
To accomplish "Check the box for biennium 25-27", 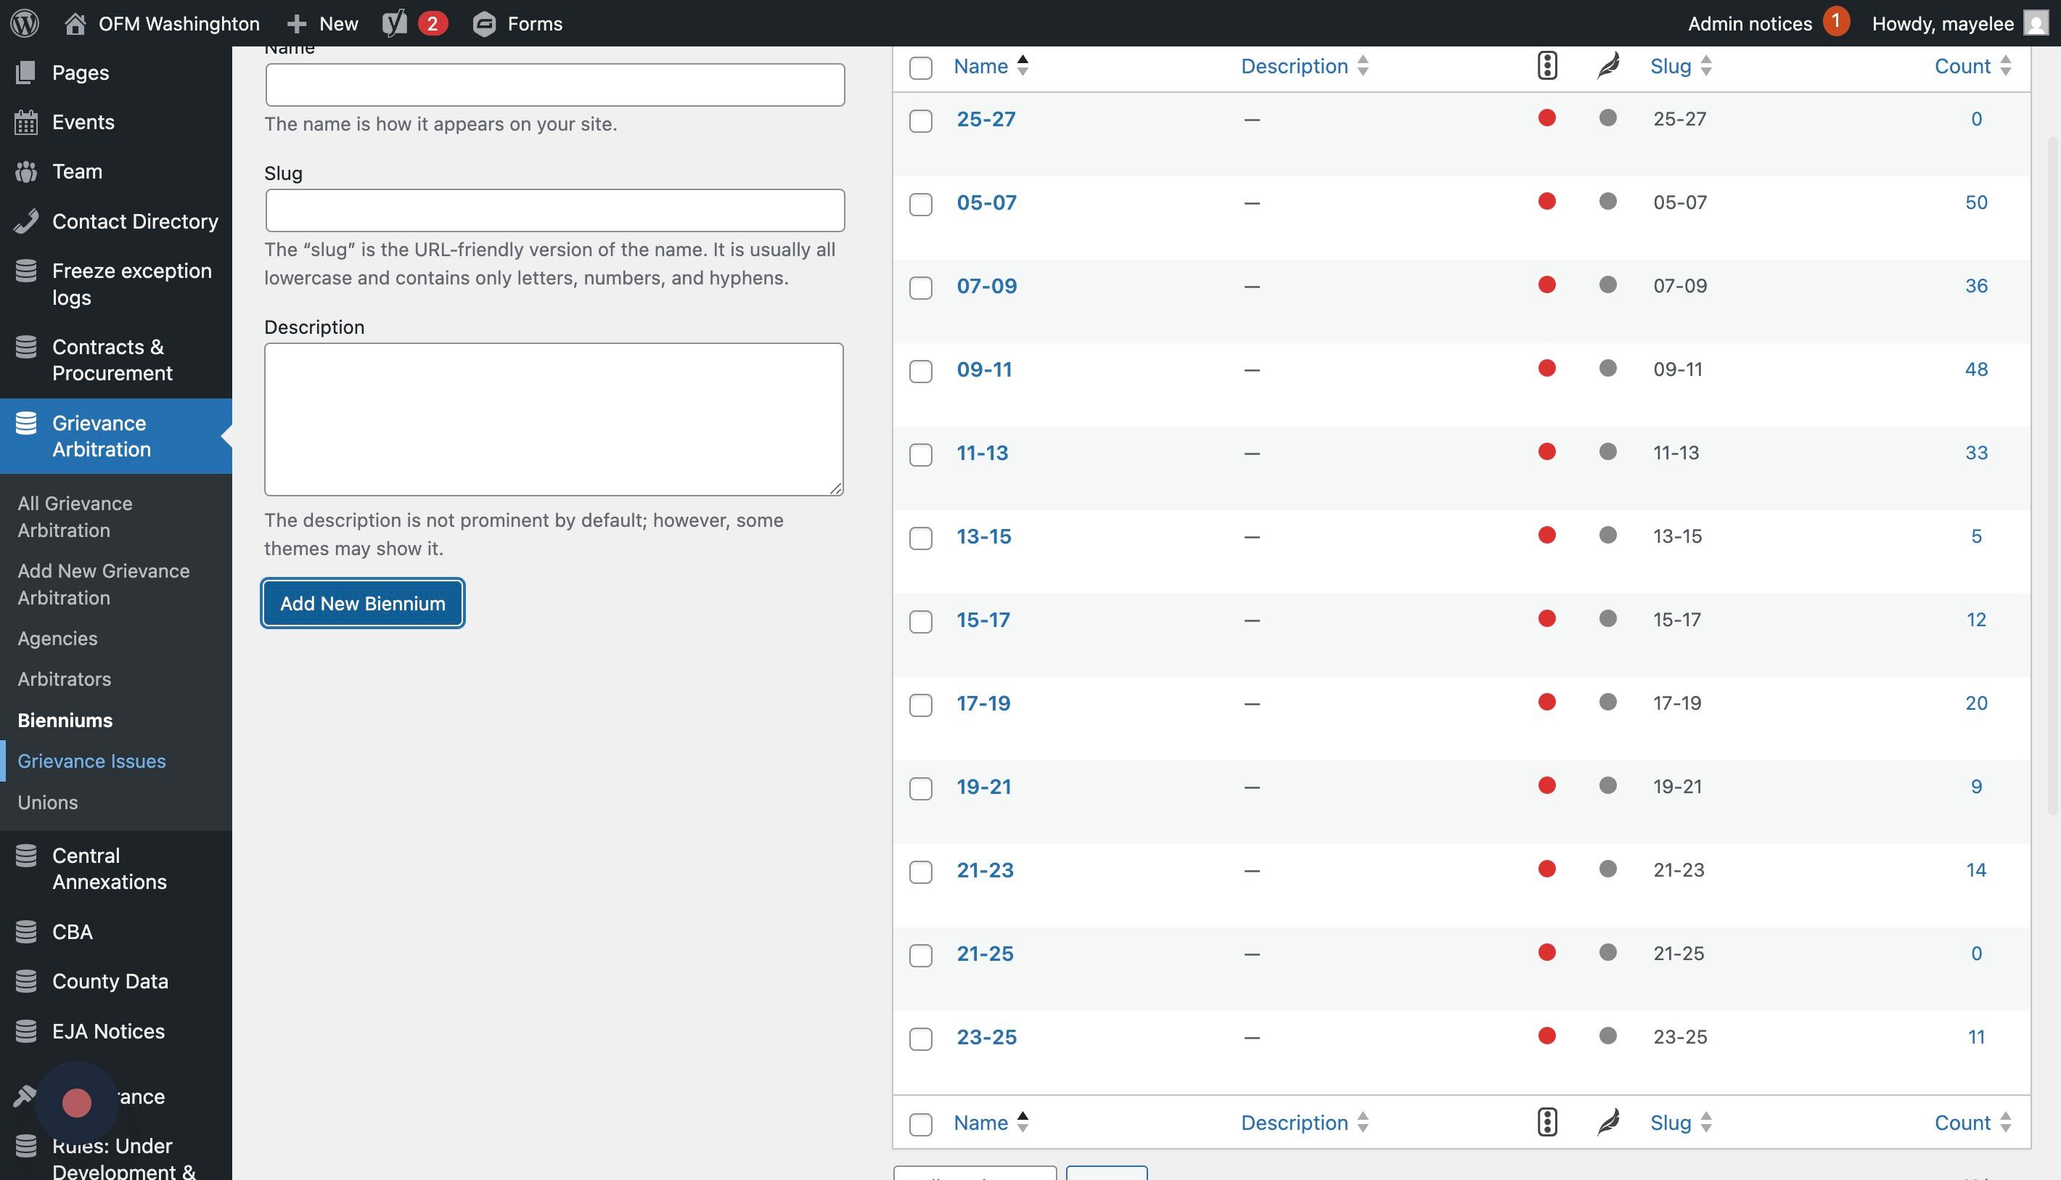I will tap(921, 122).
